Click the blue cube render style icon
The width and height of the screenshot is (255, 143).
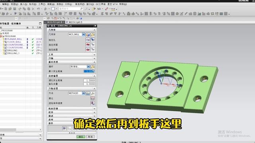81,18
